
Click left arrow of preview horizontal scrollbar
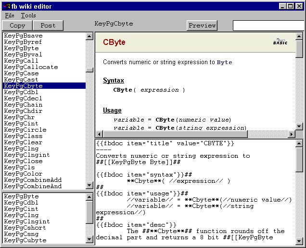click(99, 134)
